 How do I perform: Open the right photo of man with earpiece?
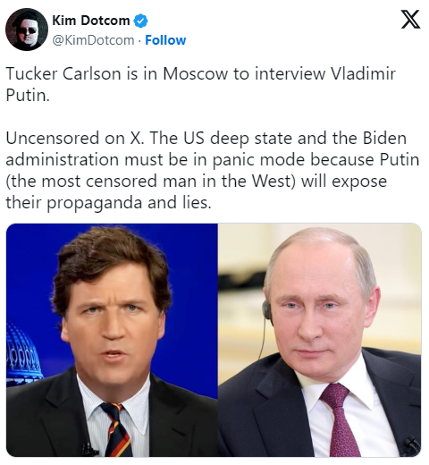319,340
